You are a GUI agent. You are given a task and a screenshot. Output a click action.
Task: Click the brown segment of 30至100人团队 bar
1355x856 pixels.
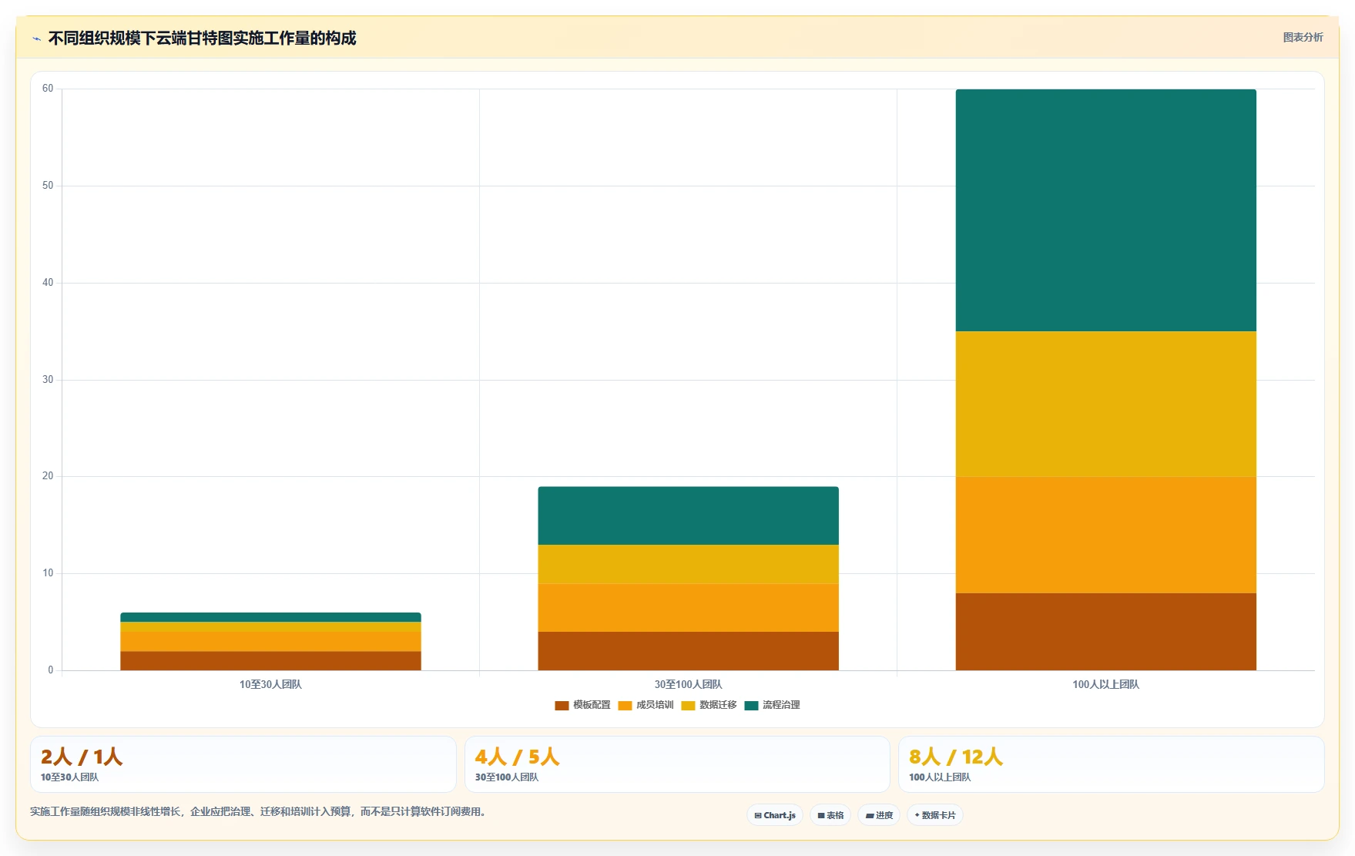pyautogui.click(x=688, y=651)
